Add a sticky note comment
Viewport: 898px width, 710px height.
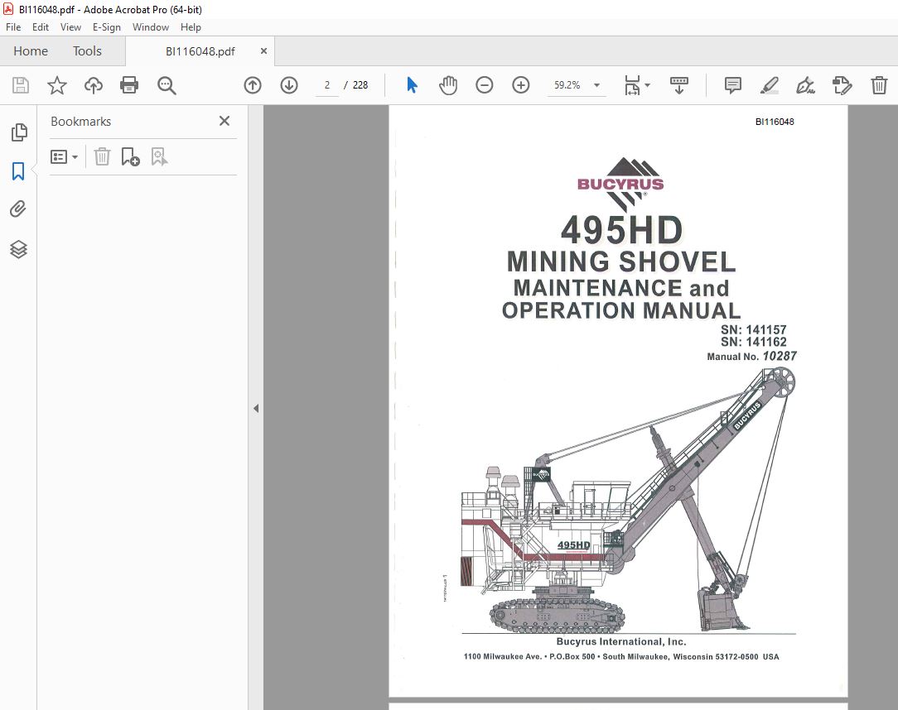733,85
